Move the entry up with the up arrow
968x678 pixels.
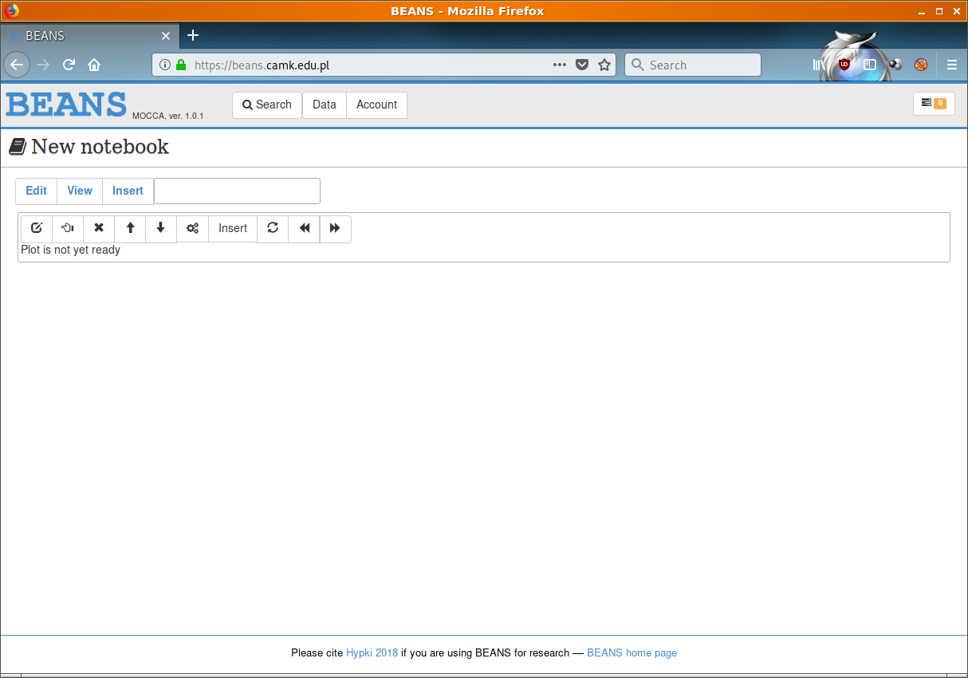tap(130, 228)
